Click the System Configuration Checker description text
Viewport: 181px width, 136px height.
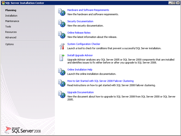click(114, 48)
